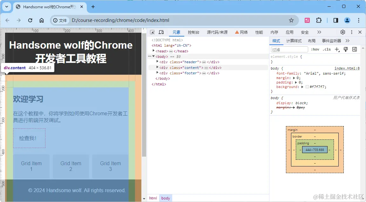Click the 检查我! button on the page
Viewport: 366px width, 202px height.
29,138
